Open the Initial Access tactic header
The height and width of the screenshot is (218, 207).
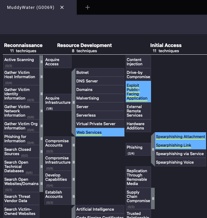(x=166, y=45)
